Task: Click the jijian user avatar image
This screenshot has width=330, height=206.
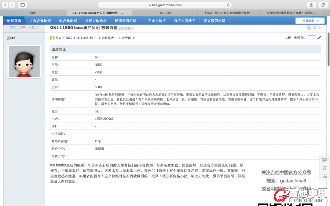Action: pyautogui.click(x=24, y=61)
